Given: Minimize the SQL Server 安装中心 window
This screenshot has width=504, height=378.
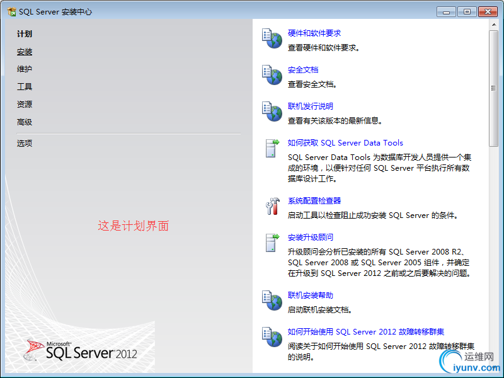Looking at the screenshot, I should pyautogui.click(x=446, y=12).
